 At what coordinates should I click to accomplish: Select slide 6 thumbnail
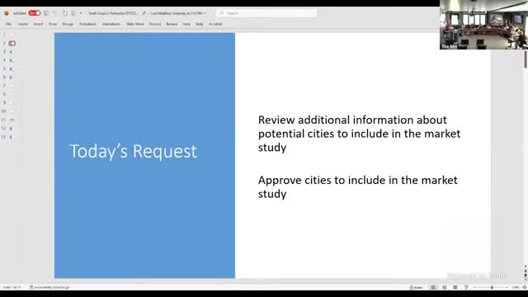pos(12,77)
